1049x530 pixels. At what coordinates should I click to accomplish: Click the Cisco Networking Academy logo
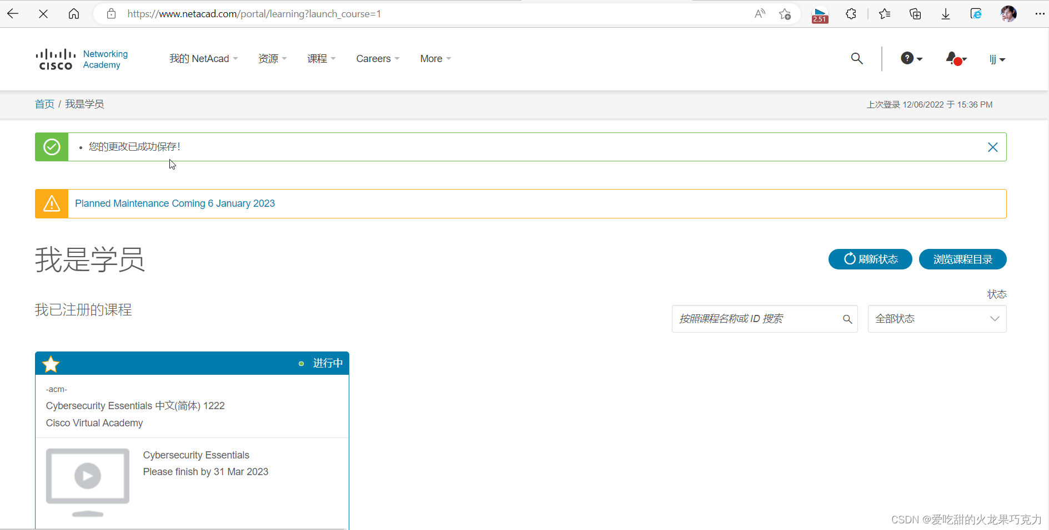pyautogui.click(x=82, y=59)
